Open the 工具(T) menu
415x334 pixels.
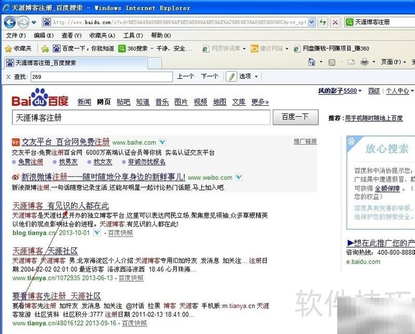[133, 35]
